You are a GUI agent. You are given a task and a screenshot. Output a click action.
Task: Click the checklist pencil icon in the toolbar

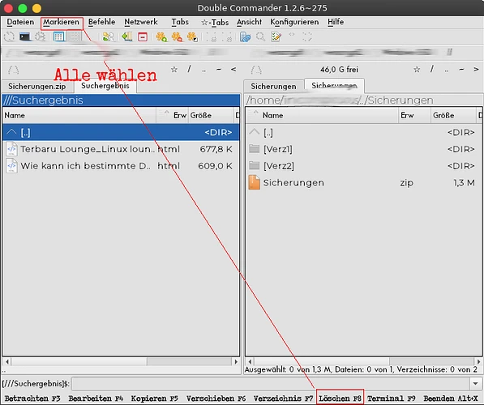tap(276, 37)
